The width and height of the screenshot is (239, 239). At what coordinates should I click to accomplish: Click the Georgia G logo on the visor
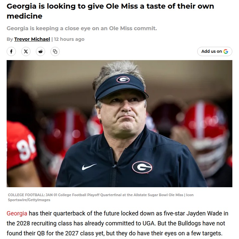click(x=123, y=80)
